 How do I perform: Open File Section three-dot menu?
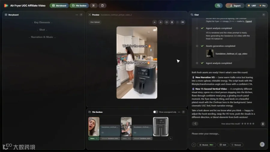pyautogui.click(x=179, y=112)
